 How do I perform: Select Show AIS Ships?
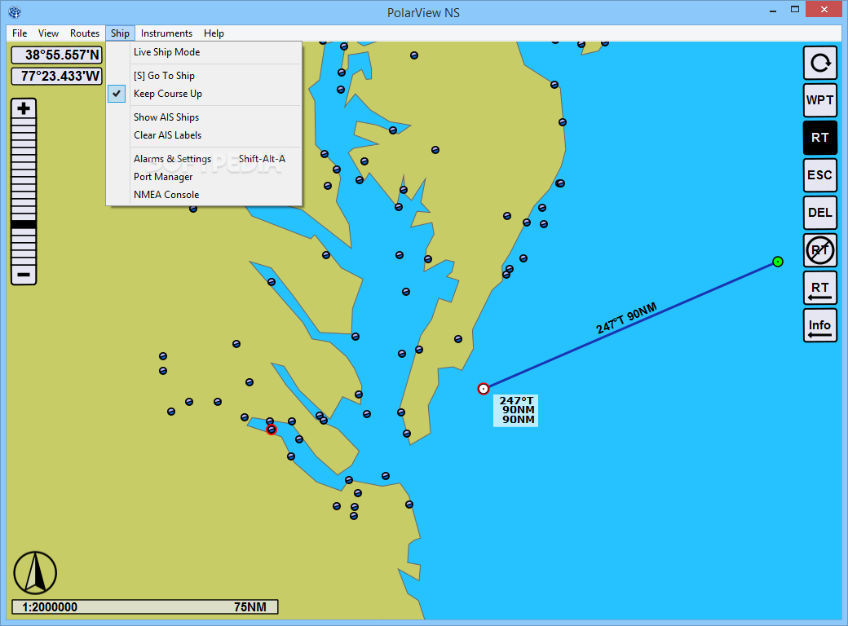pos(204,117)
